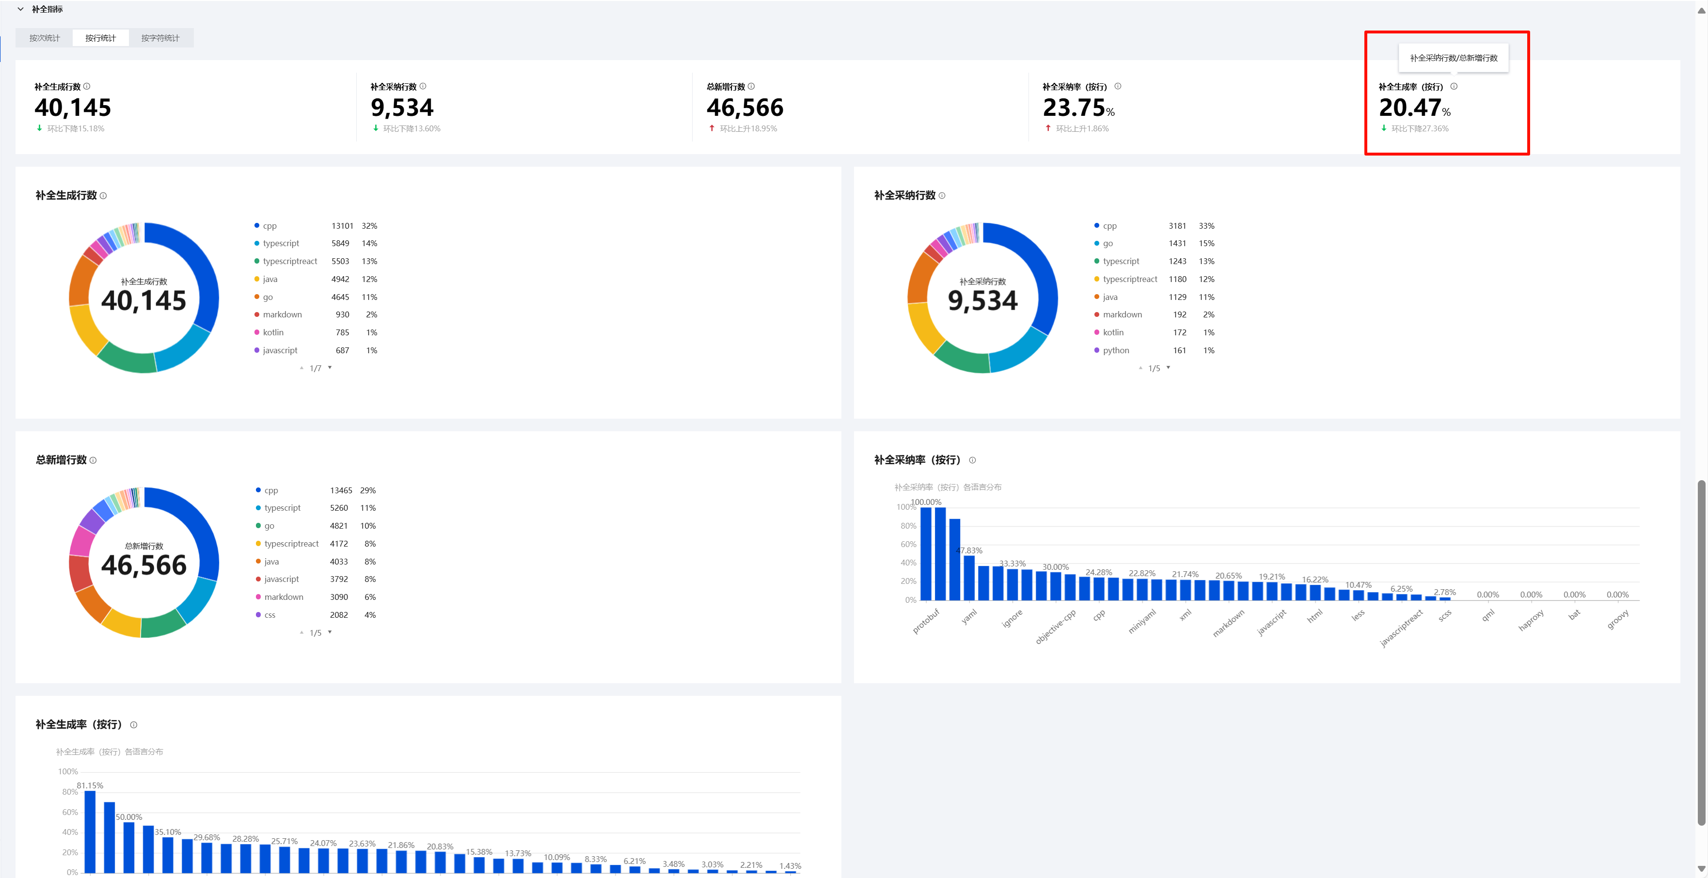Go to next legend page 1/7
Screen dimensions: 1708x878
coord(330,368)
